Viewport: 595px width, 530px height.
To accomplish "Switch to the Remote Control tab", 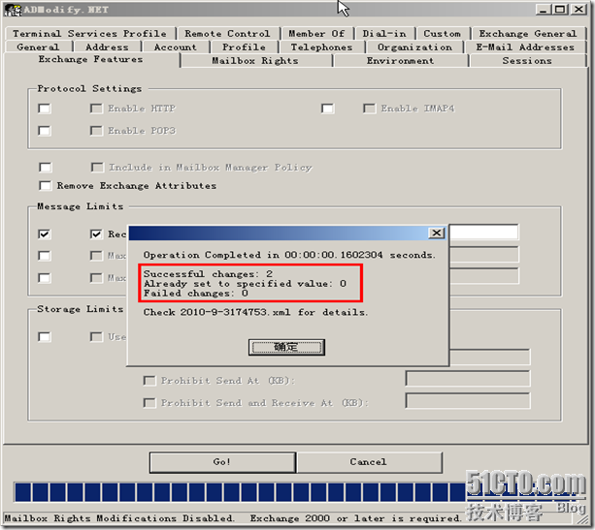I will pos(228,34).
